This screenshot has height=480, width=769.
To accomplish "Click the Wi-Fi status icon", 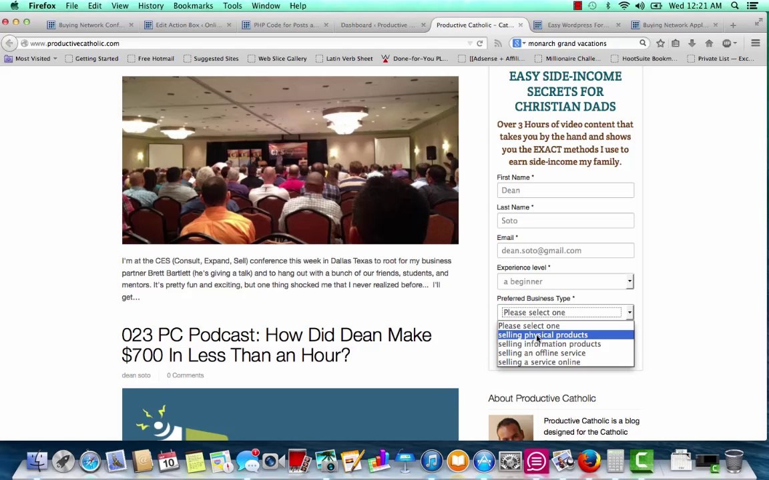I will pyautogui.click(x=624, y=6).
